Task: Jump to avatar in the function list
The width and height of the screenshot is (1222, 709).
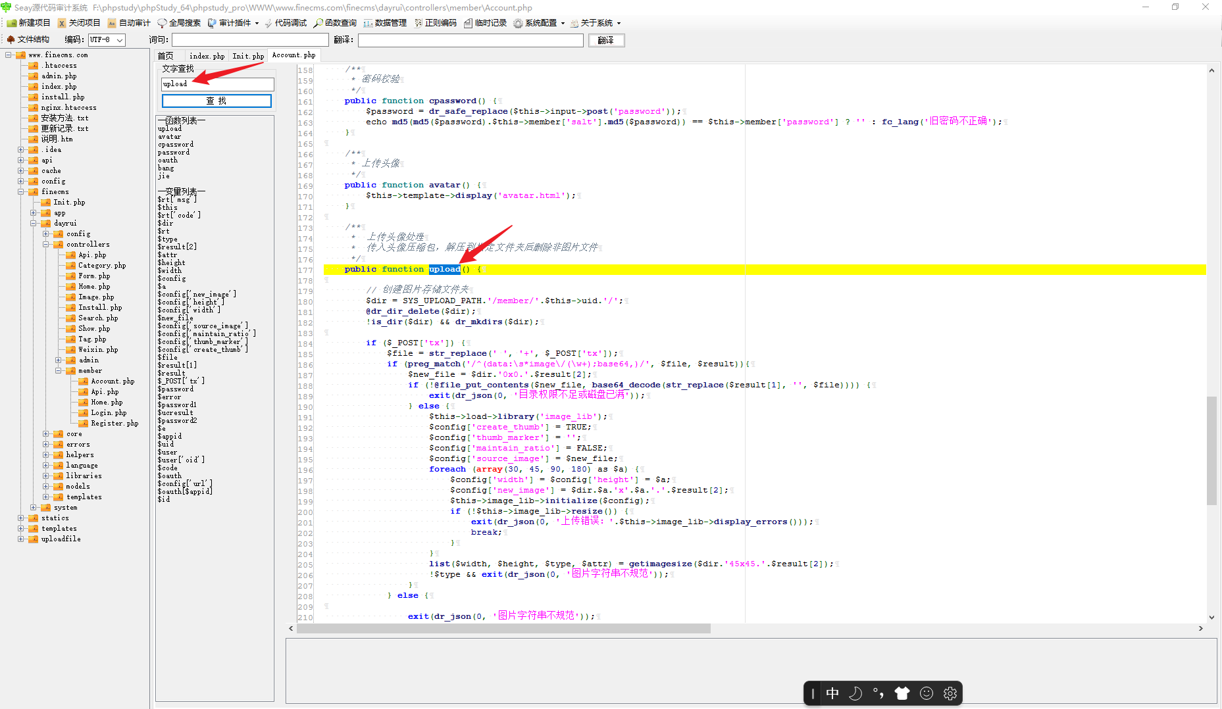Action: coord(169,137)
